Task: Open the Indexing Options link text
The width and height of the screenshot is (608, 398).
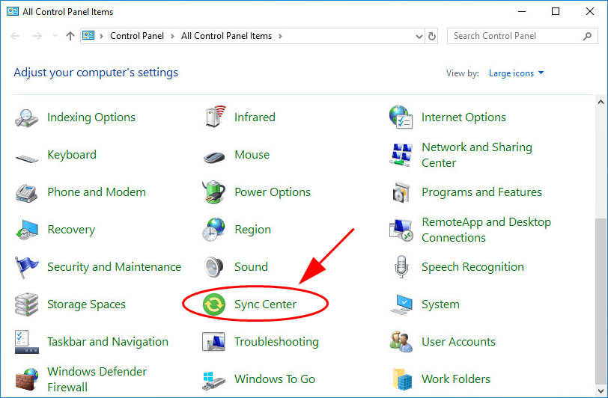Action: pos(91,117)
